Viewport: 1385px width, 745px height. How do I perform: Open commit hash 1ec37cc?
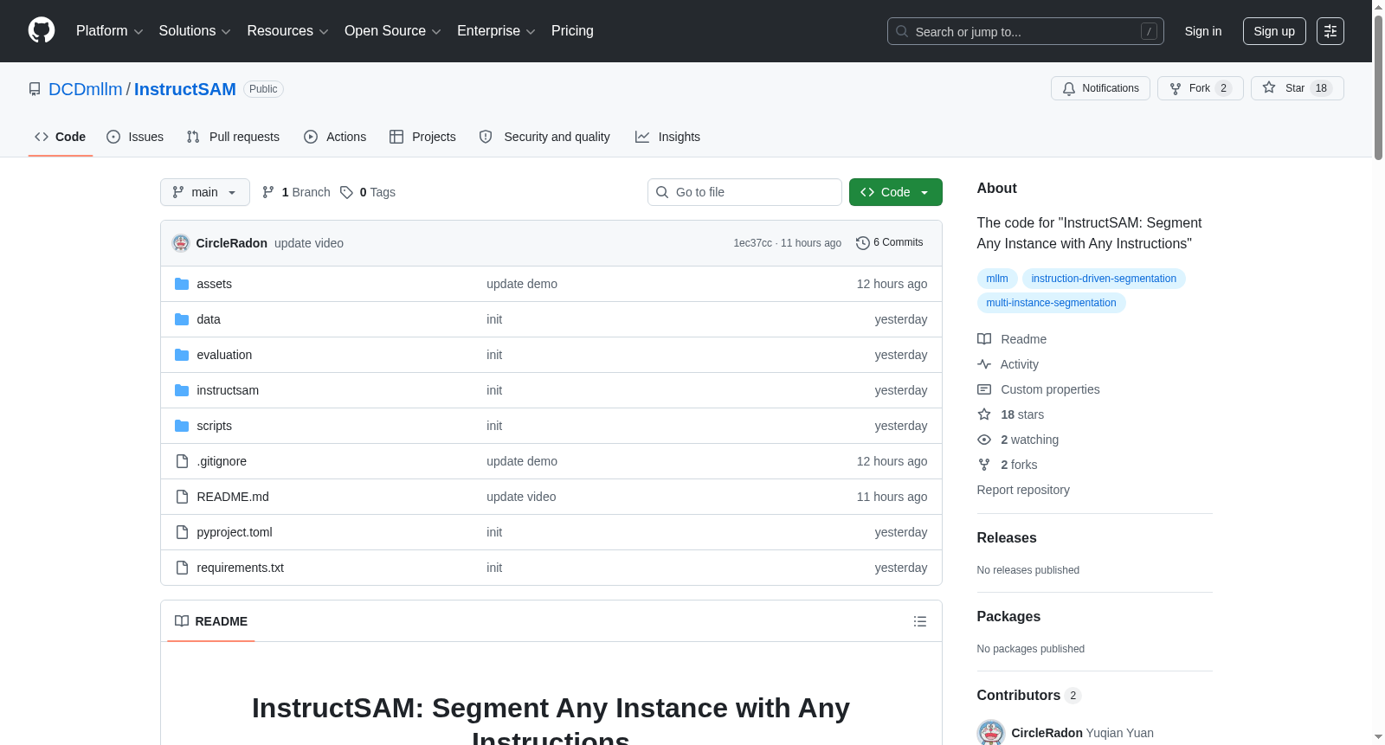[752, 243]
